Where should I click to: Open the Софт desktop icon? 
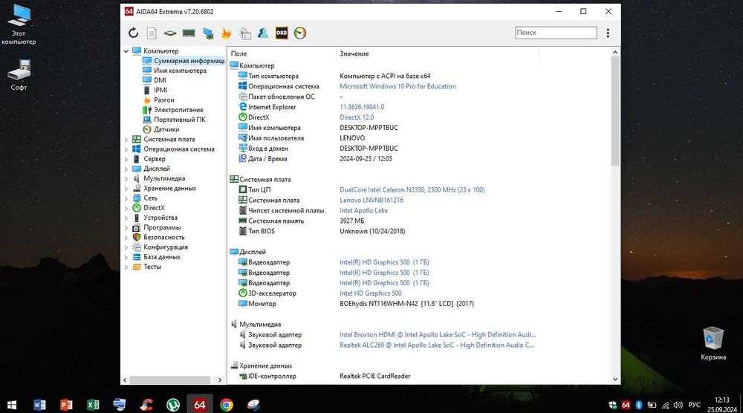(19, 74)
